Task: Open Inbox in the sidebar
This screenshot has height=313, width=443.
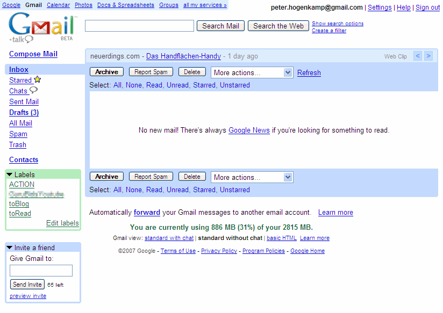Action: point(19,69)
